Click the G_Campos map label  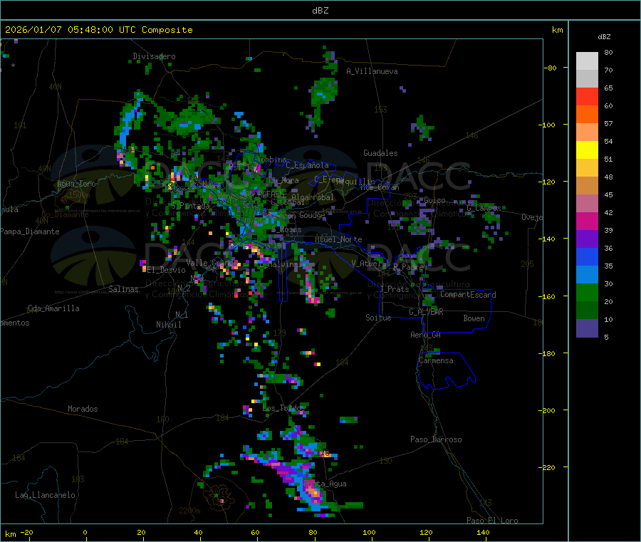coord(484,208)
